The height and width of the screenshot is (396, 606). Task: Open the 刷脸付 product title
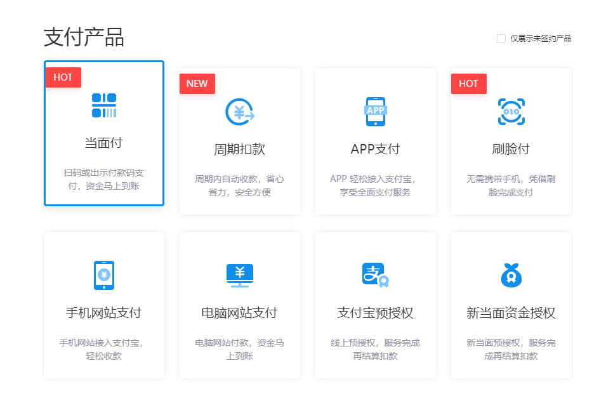511,149
